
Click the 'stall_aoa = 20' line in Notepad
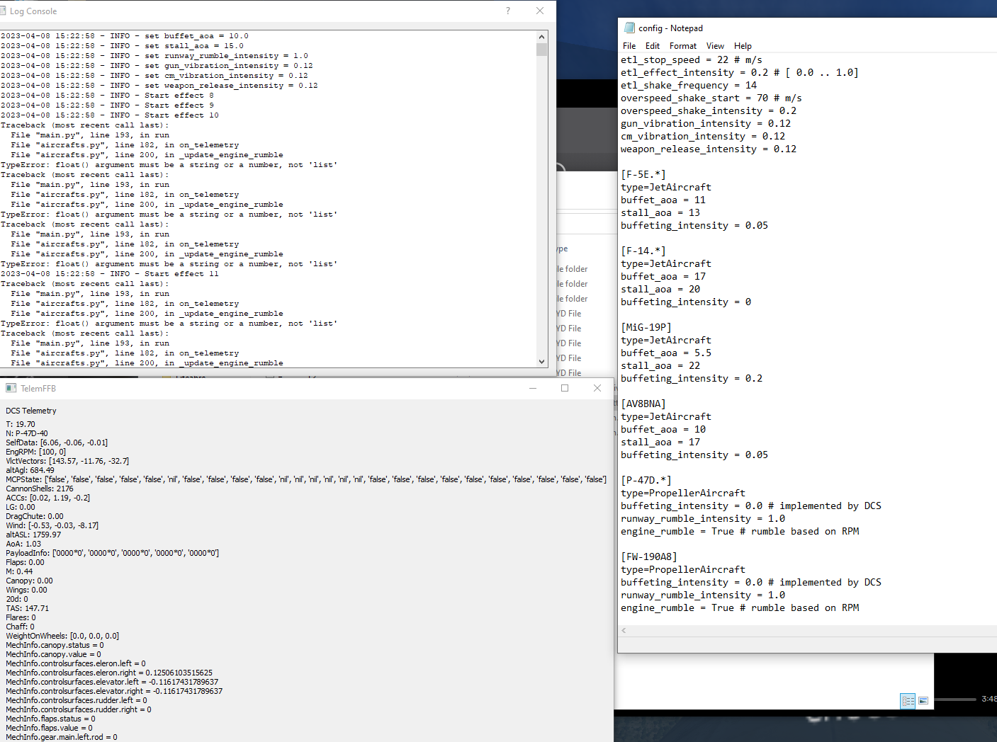click(660, 290)
